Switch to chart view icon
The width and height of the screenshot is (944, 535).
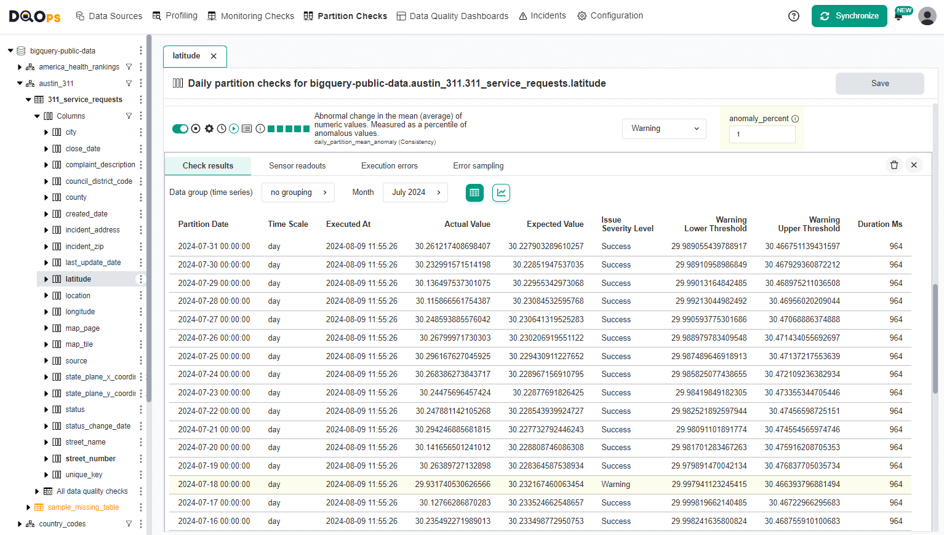coord(502,192)
